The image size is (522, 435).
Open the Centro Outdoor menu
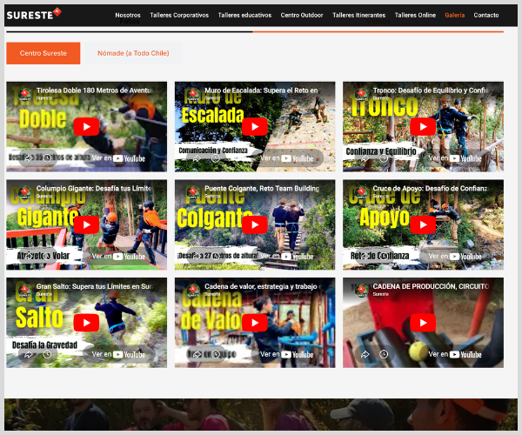click(302, 15)
